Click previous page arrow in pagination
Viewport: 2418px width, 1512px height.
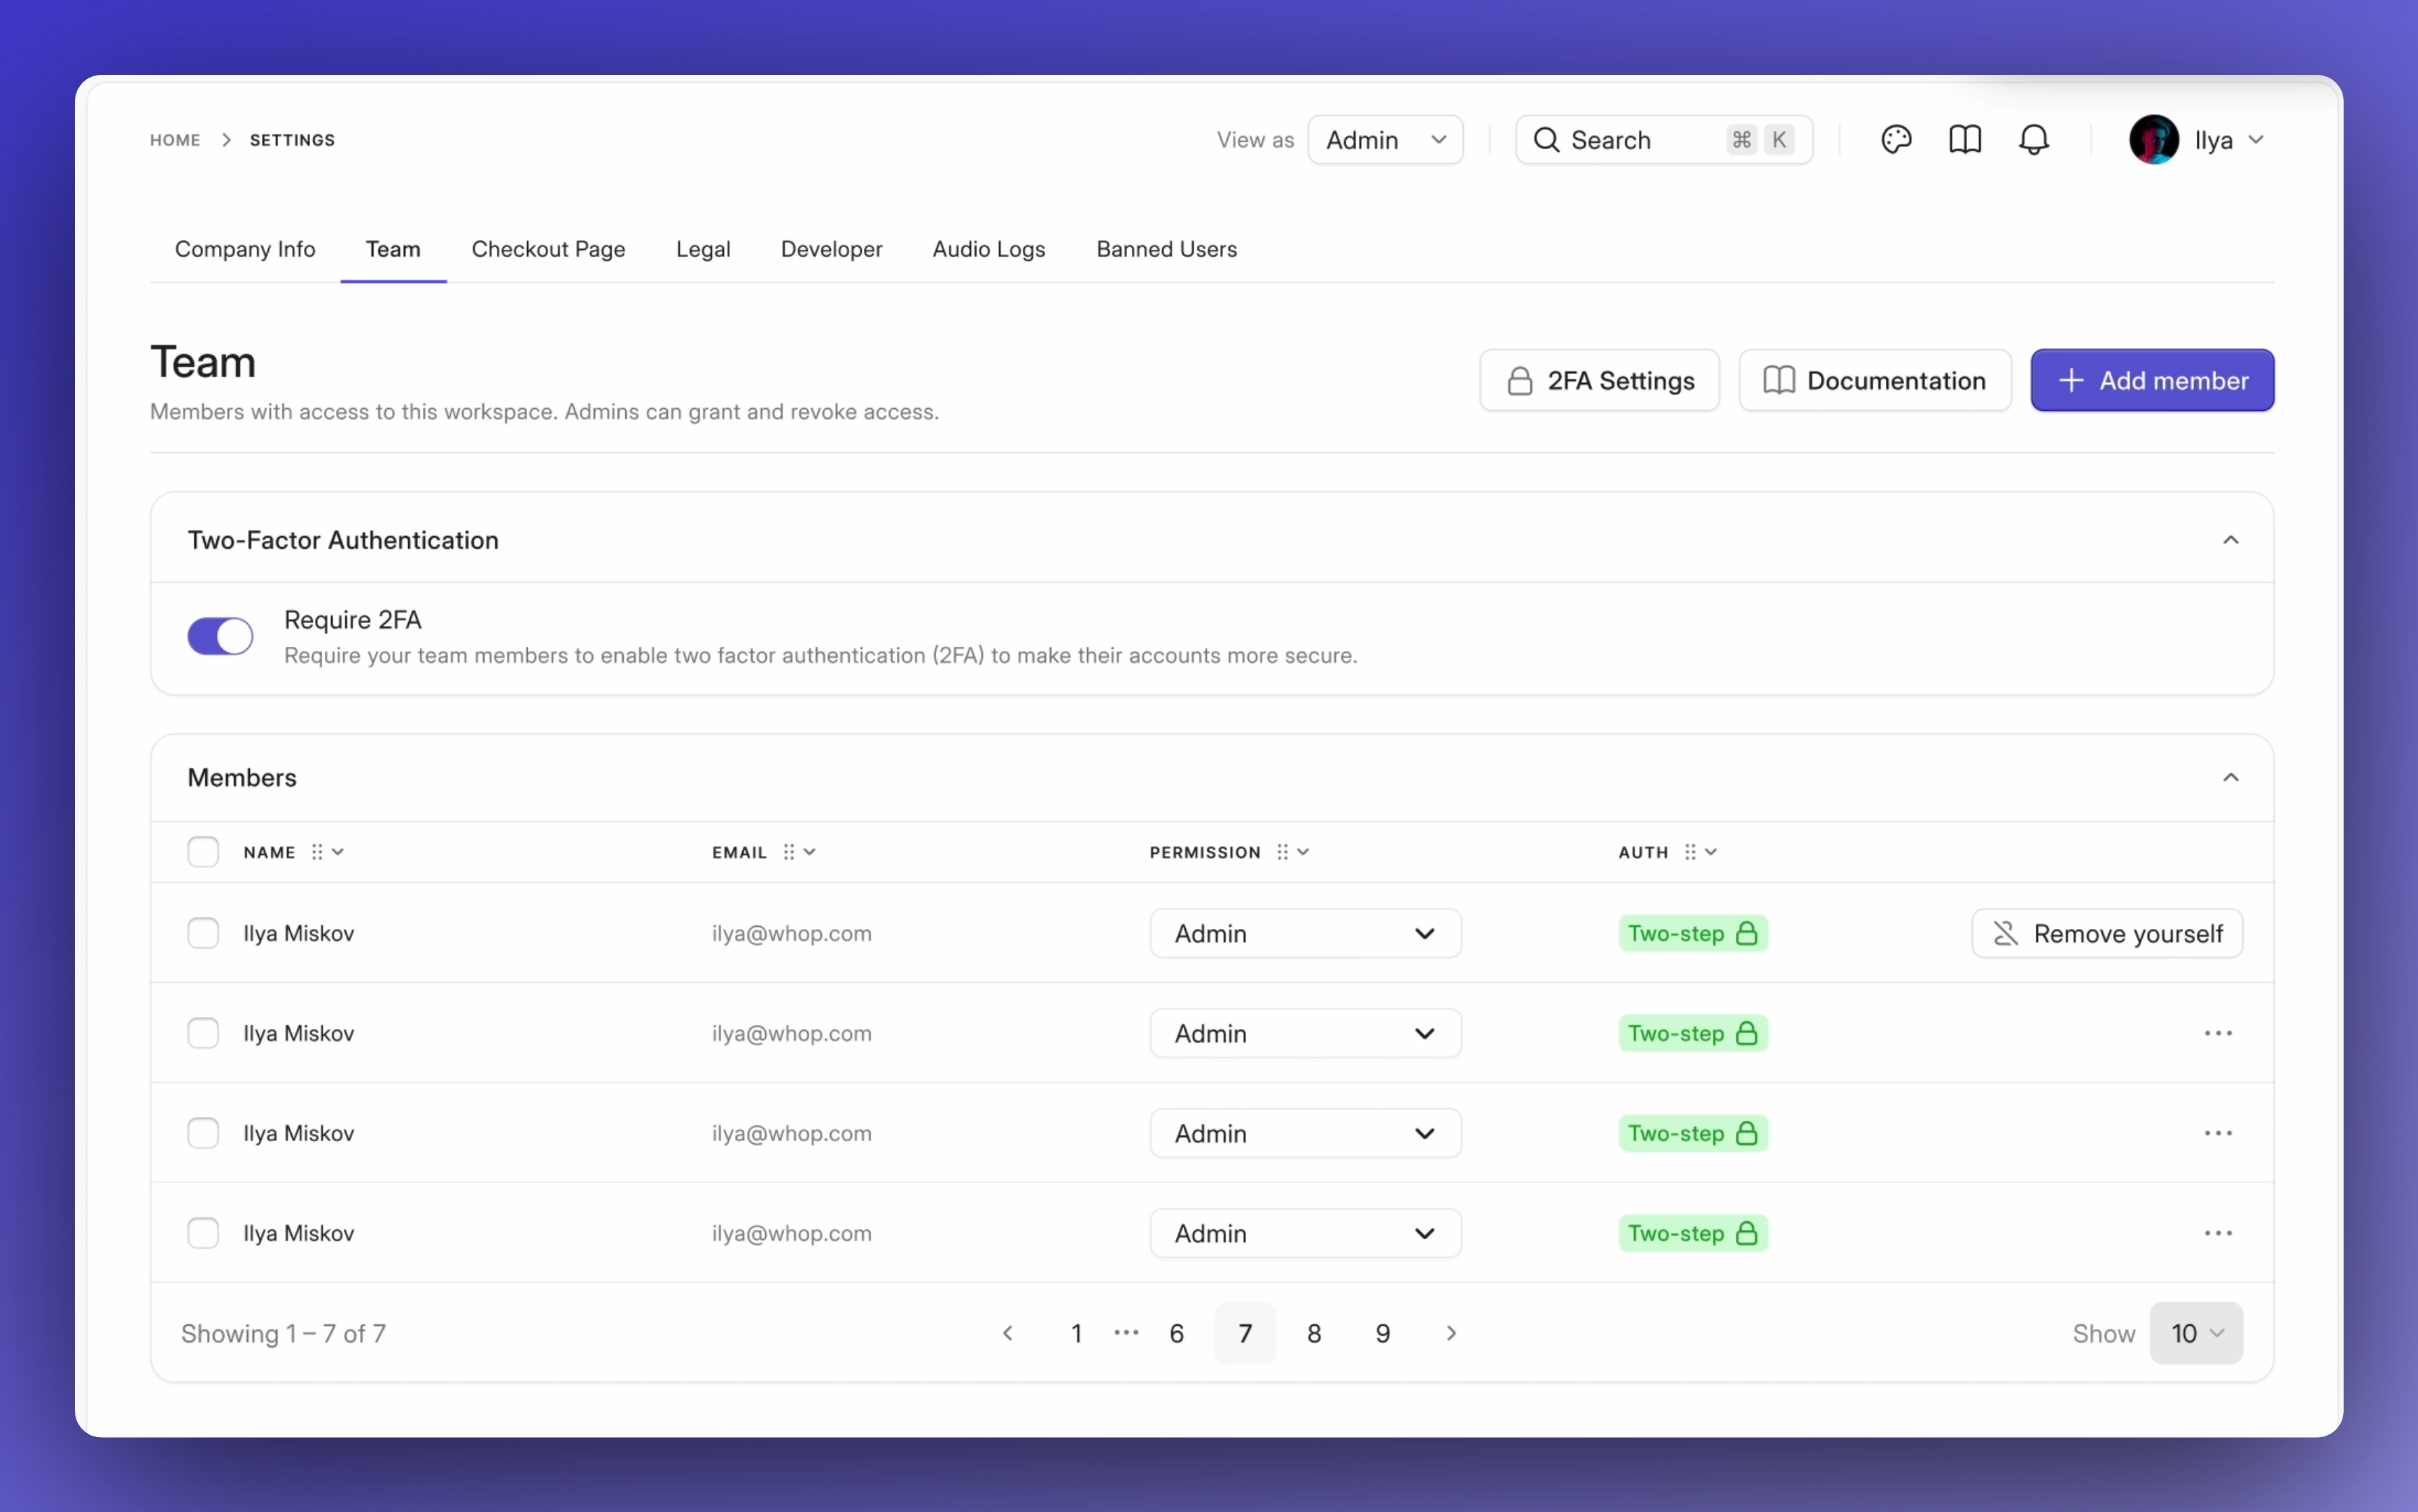click(x=1008, y=1333)
